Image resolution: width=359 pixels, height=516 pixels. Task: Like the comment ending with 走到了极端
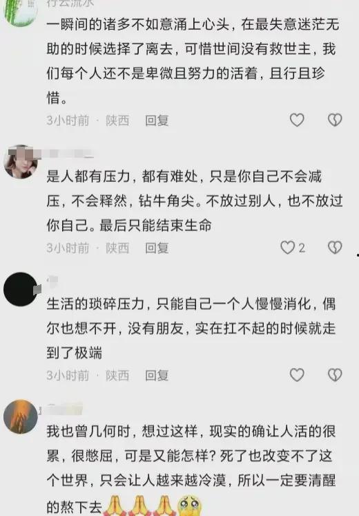tap(297, 375)
